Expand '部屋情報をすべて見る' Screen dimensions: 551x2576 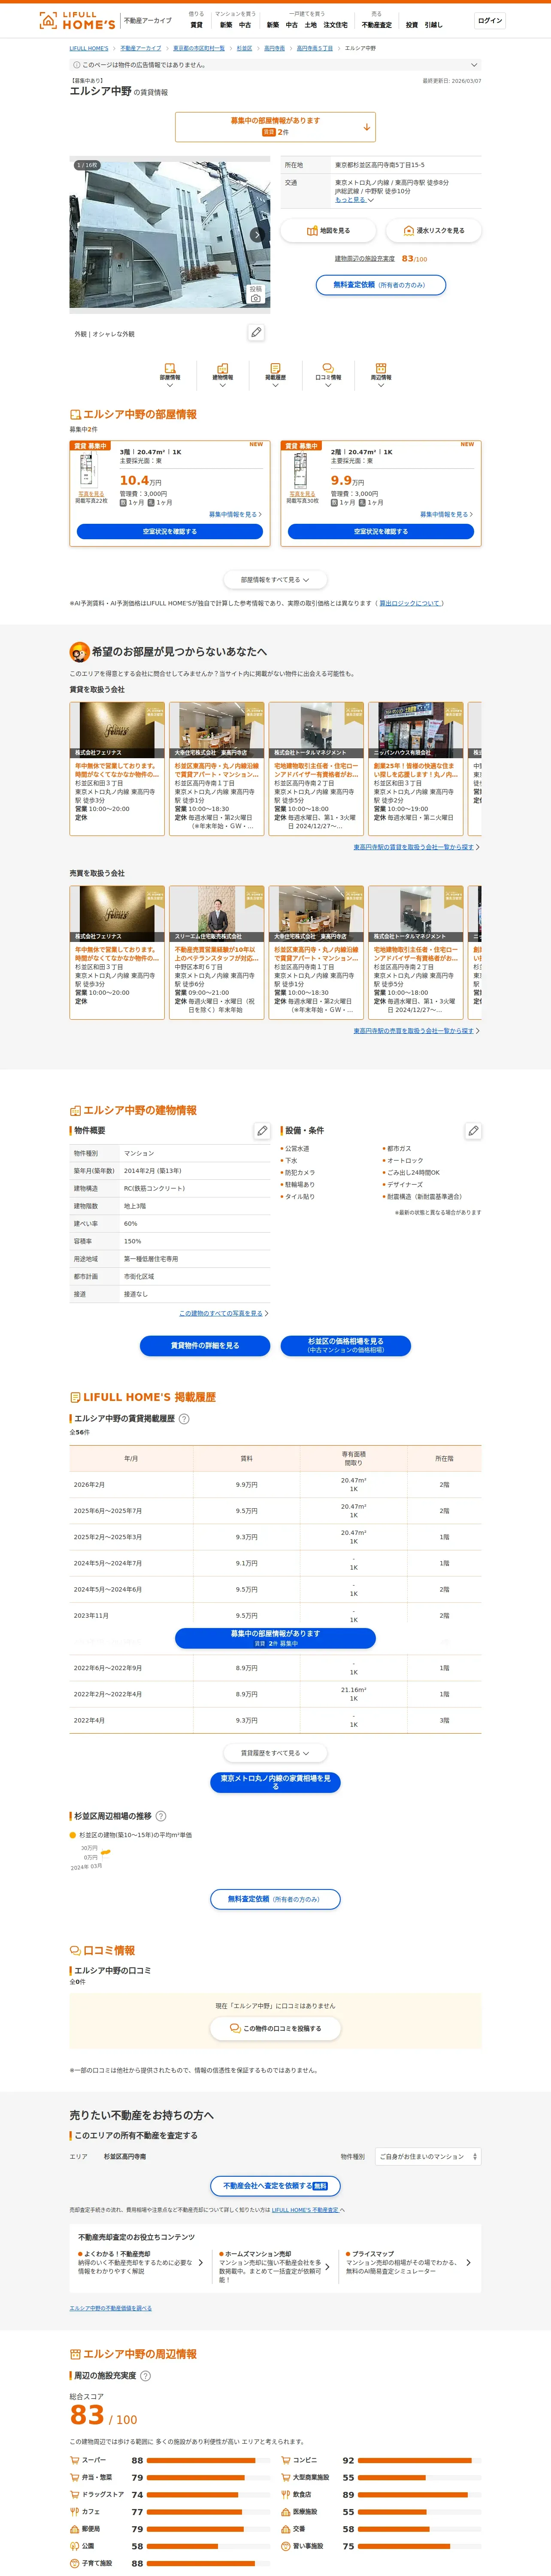click(x=275, y=580)
